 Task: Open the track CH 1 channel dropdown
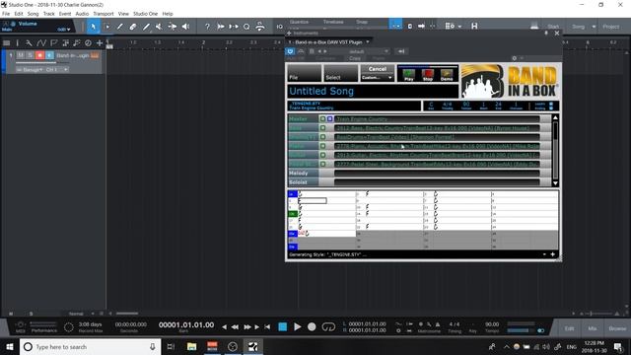coord(56,70)
